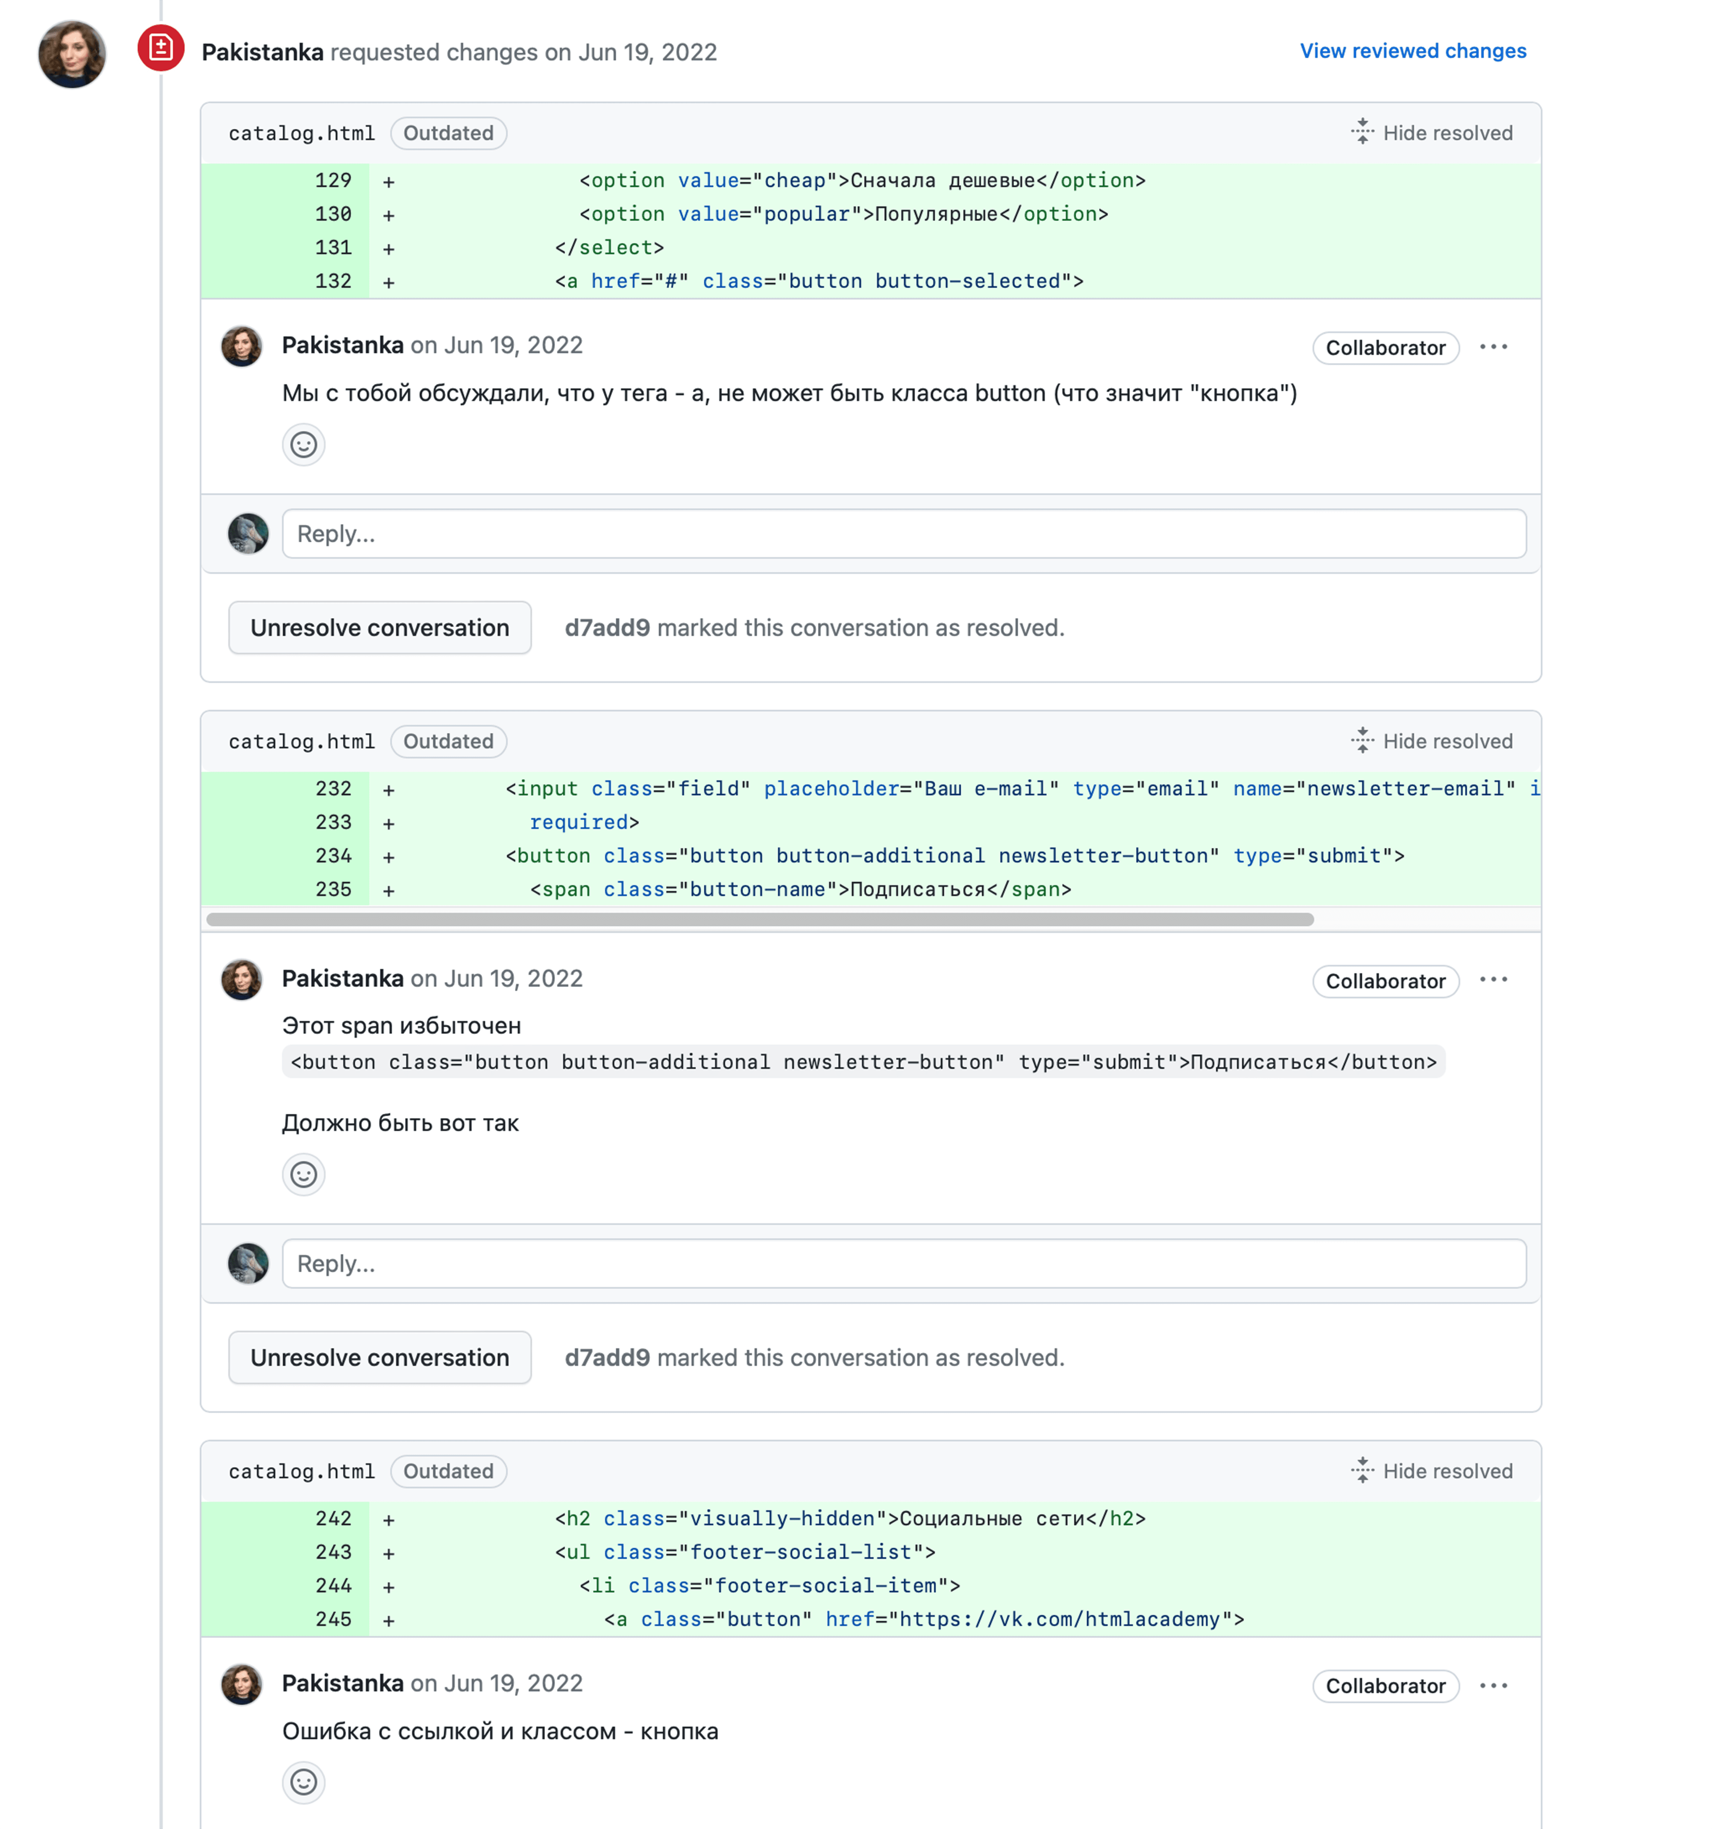The height and width of the screenshot is (1829, 1712).
Task: Add a smiley reaction to the bottom comment
Action: 304,1782
